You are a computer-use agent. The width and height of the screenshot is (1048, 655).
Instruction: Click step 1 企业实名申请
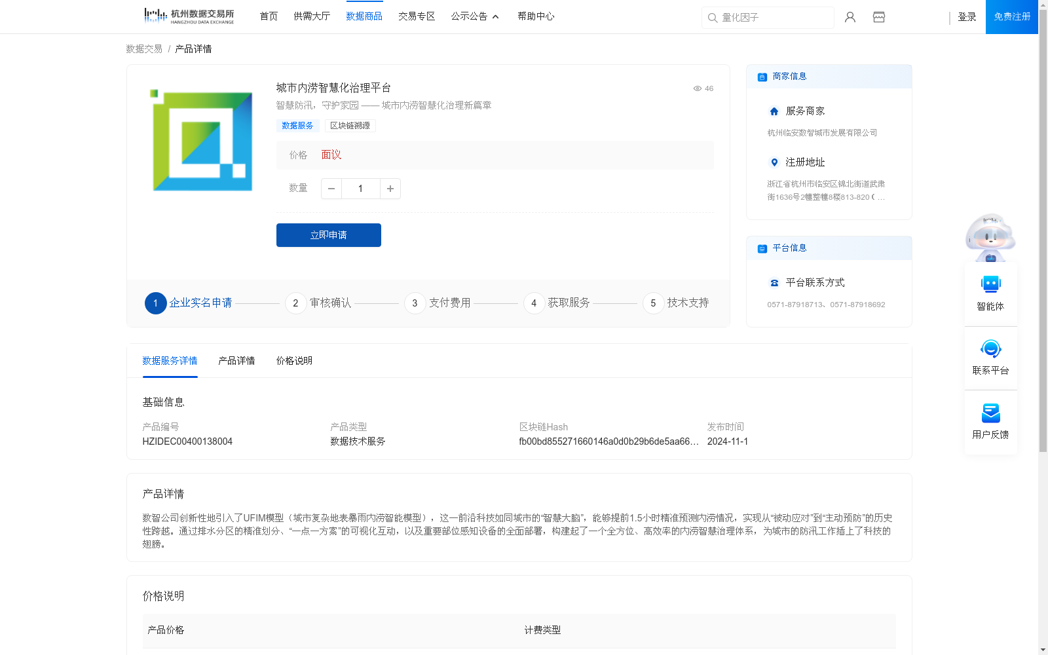click(189, 303)
